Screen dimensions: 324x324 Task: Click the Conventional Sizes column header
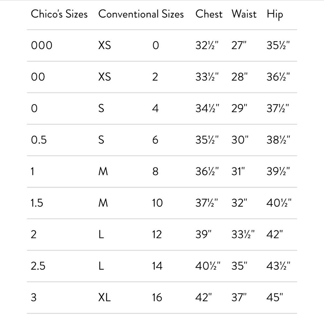(141, 14)
